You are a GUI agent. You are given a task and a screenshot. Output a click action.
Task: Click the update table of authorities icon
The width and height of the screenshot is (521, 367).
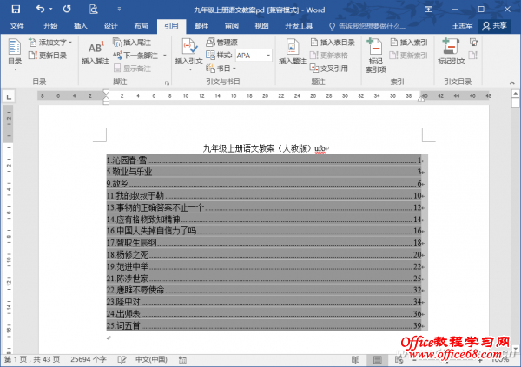coord(473,56)
